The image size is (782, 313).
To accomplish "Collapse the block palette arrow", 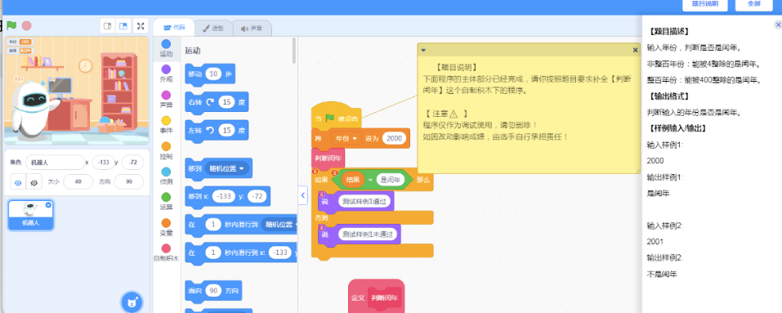I will [x=302, y=195].
